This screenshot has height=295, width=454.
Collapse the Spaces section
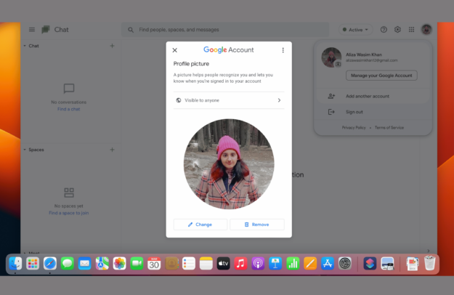coord(25,150)
